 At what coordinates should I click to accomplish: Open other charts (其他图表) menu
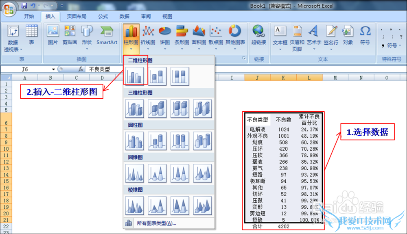[x=235, y=37]
